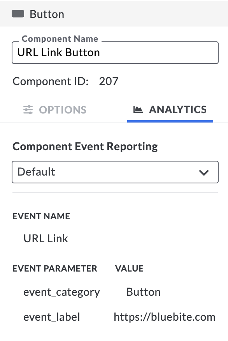Click the 'Component Event Reporting' heading
This screenshot has width=228, height=341.
click(x=85, y=147)
